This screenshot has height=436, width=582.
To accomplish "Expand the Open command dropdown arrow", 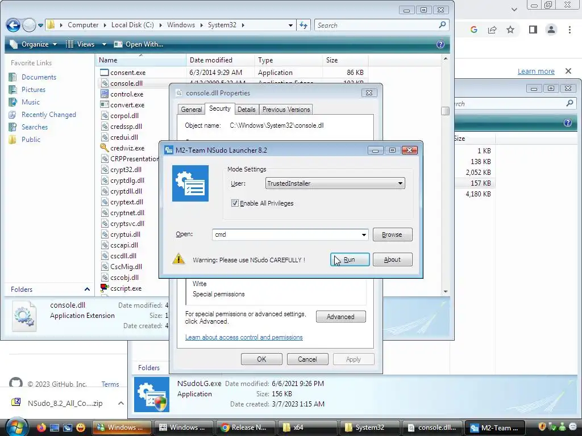I will pyautogui.click(x=364, y=234).
